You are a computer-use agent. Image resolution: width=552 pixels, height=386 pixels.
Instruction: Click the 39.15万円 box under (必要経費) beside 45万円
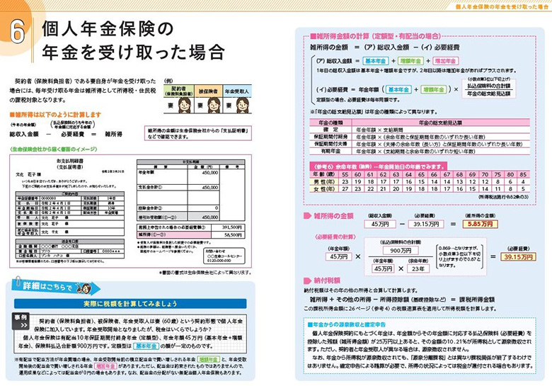coord(425,224)
